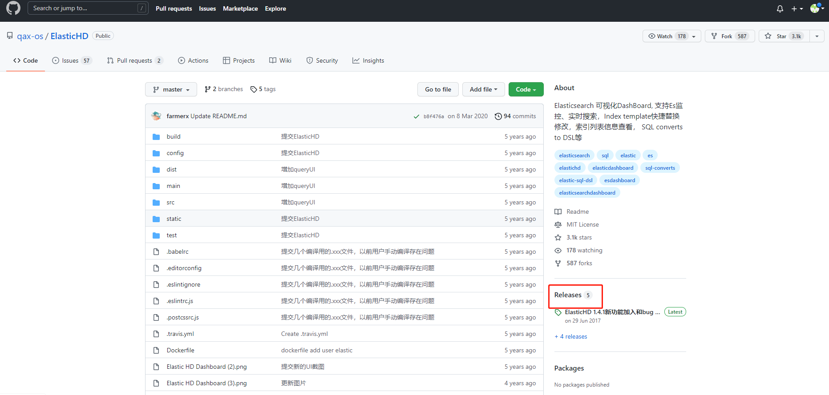Image resolution: width=829 pixels, height=395 pixels.
Task: Open the plus create-new menu
Action: point(797,8)
